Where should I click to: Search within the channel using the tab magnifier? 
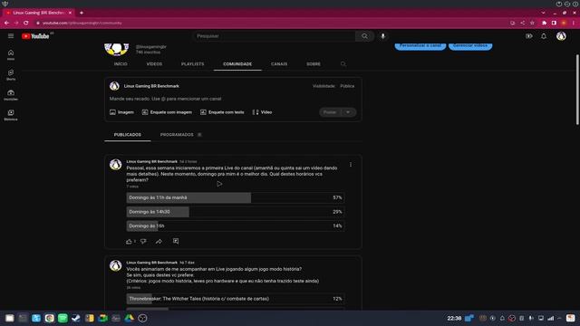(x=343, y=64)
